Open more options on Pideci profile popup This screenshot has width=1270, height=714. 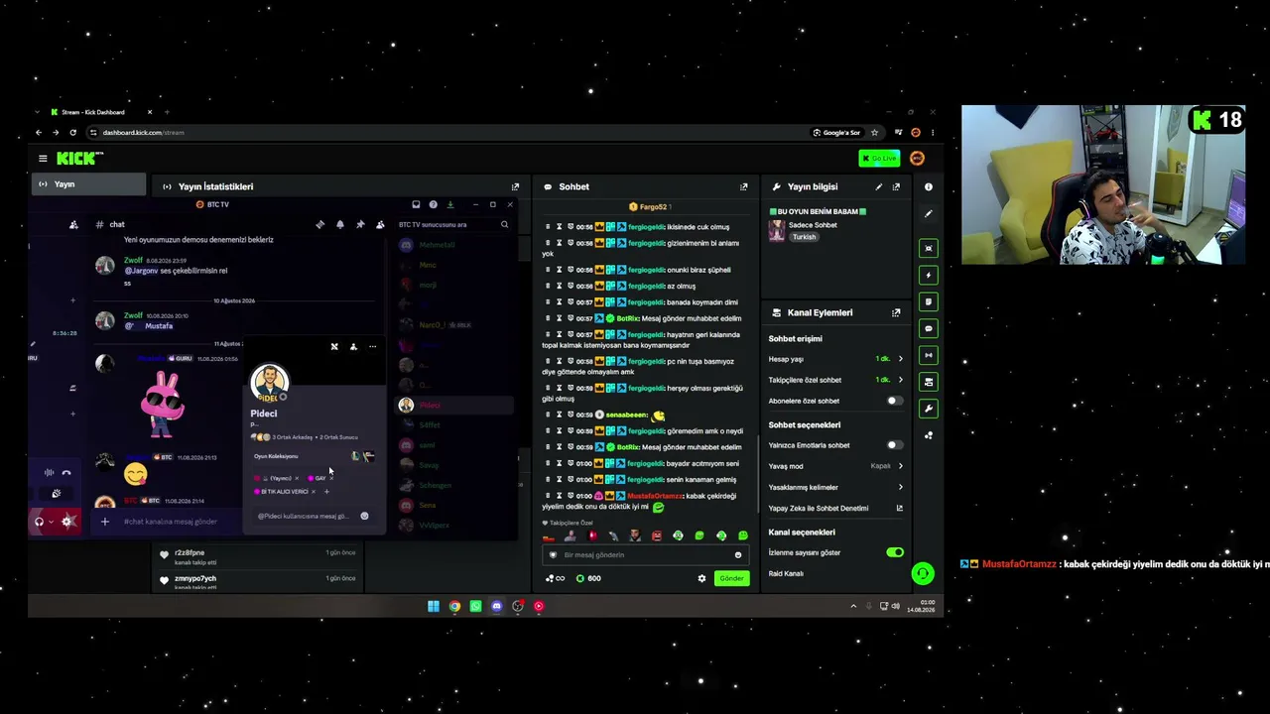click(372, 346)
